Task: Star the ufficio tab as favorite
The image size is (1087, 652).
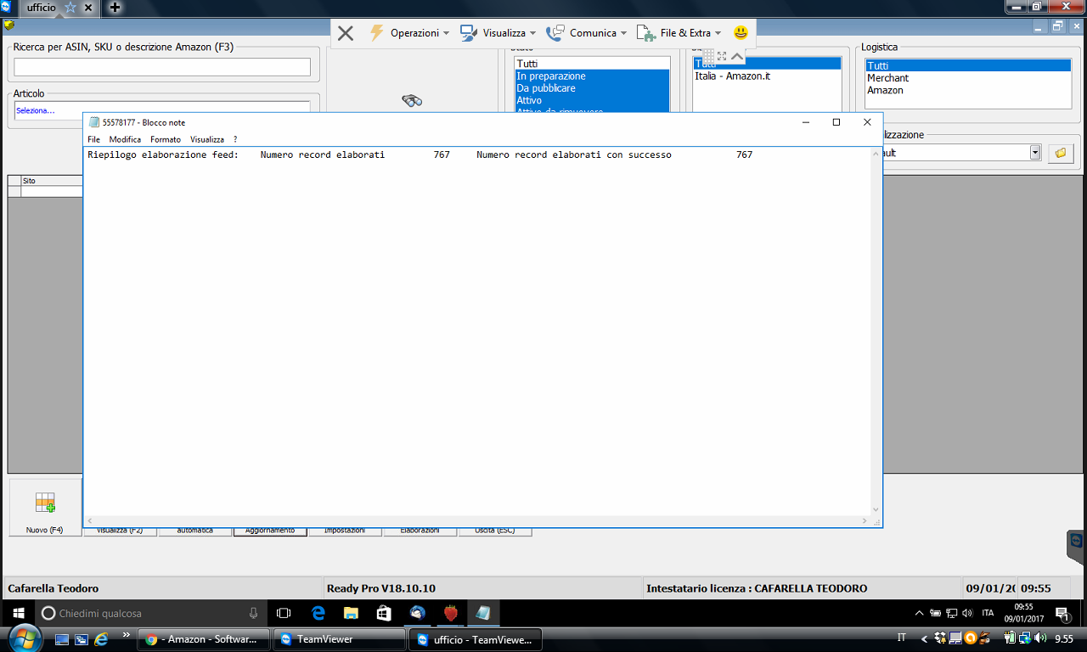Action: 70,8
